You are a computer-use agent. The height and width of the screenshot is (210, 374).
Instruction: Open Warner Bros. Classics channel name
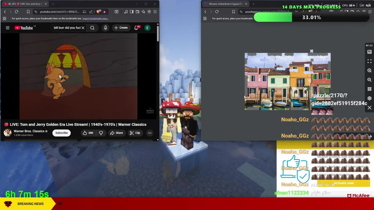pos(29,131)
